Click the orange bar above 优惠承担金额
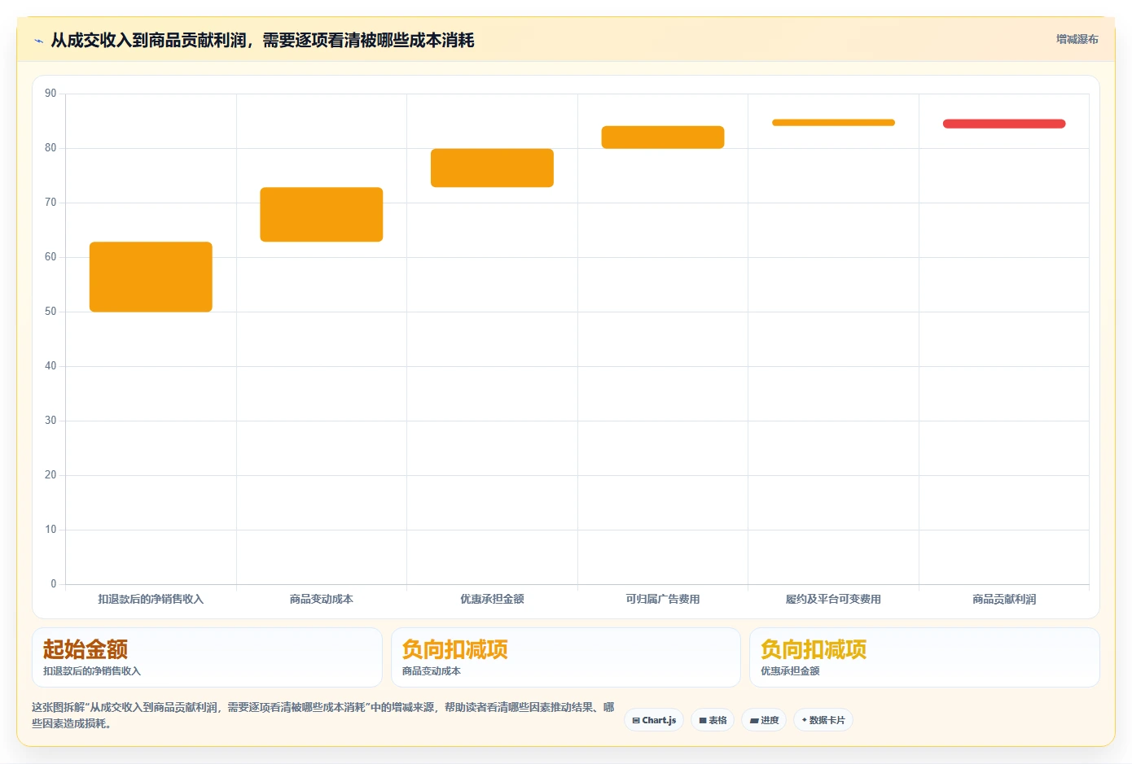The height and width of the screenshot is (764, 1132). 492,168
